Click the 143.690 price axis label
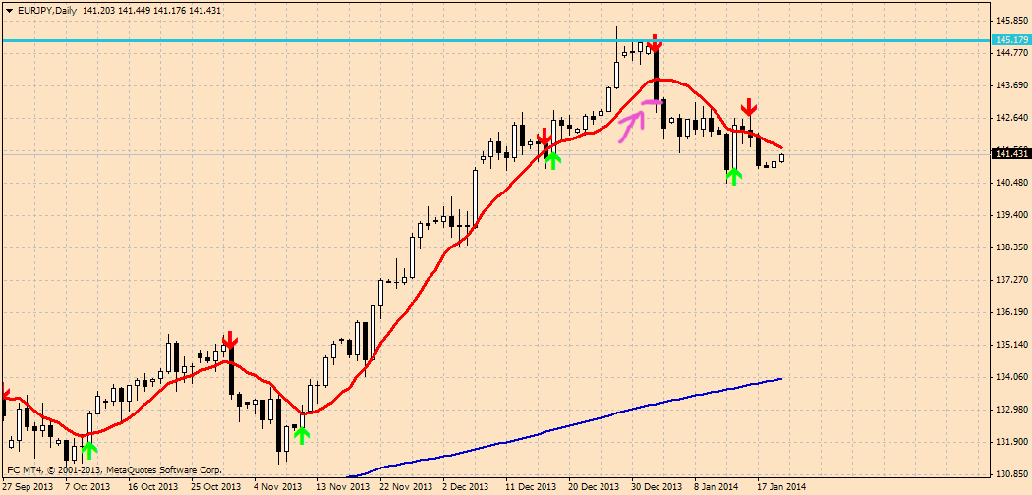The width and height of the screenshot is (1032, 495). point(1011,86)
